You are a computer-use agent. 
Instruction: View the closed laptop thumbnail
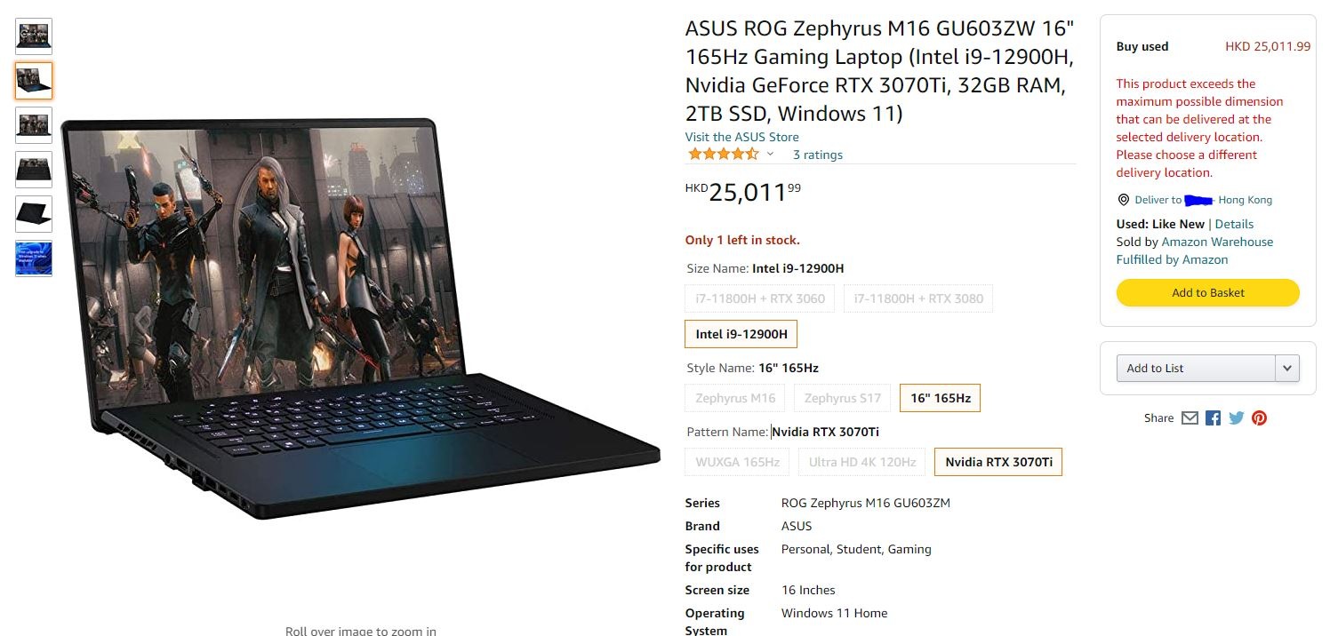(34, 214)
